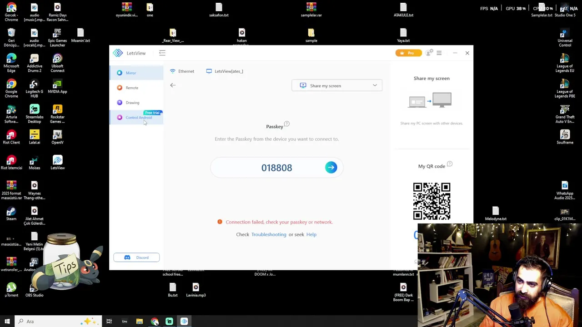Image resolution: width=582 pixels, height=327 pixels.
Task: Open the Remote section in the sidebar
Action: (x=136, y=88)
